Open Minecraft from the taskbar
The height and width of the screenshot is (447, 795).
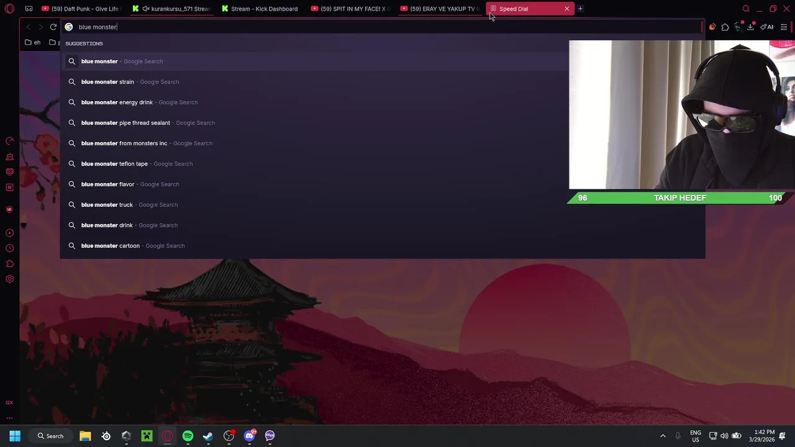(147, 436)
